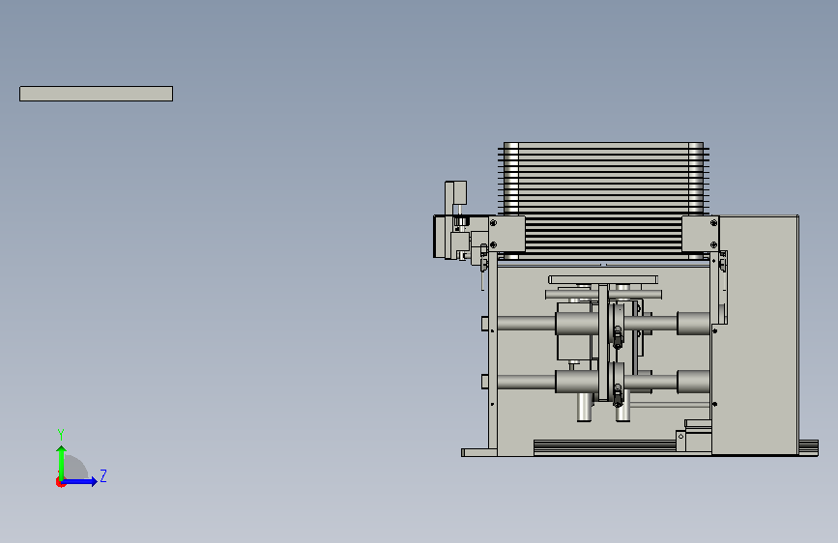Select the Y label on coordinate triad

tap(61, 434)
